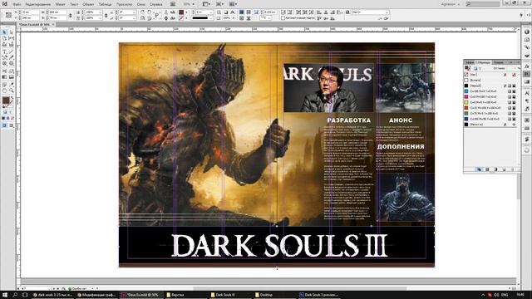
Task: Open the Макет menu
Action: [x=60, y=4]
